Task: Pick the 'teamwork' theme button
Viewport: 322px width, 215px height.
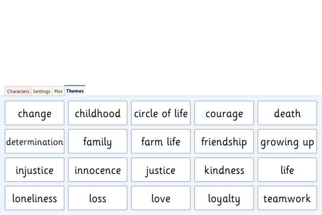Action: tap(287, 198)
